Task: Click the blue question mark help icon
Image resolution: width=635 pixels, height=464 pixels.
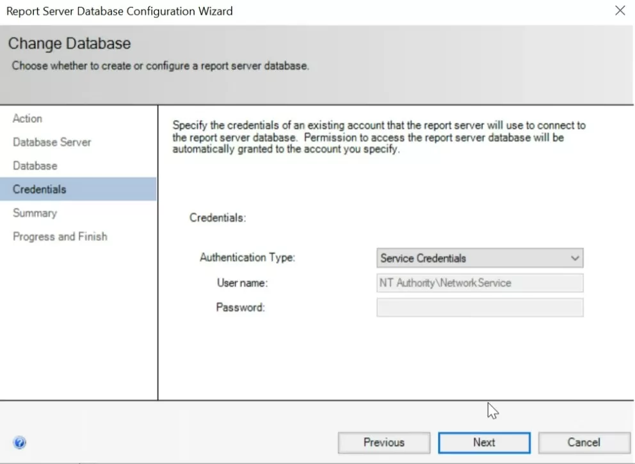Action: pos(20,442)
